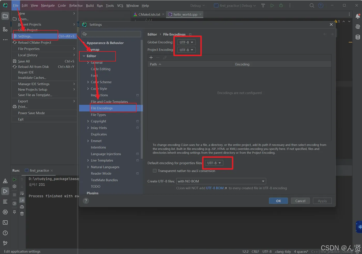The height and width of the screenshot is (254, 362).
Task: Toggle soft-wrap icon in Run console
Action: point(22,193)
